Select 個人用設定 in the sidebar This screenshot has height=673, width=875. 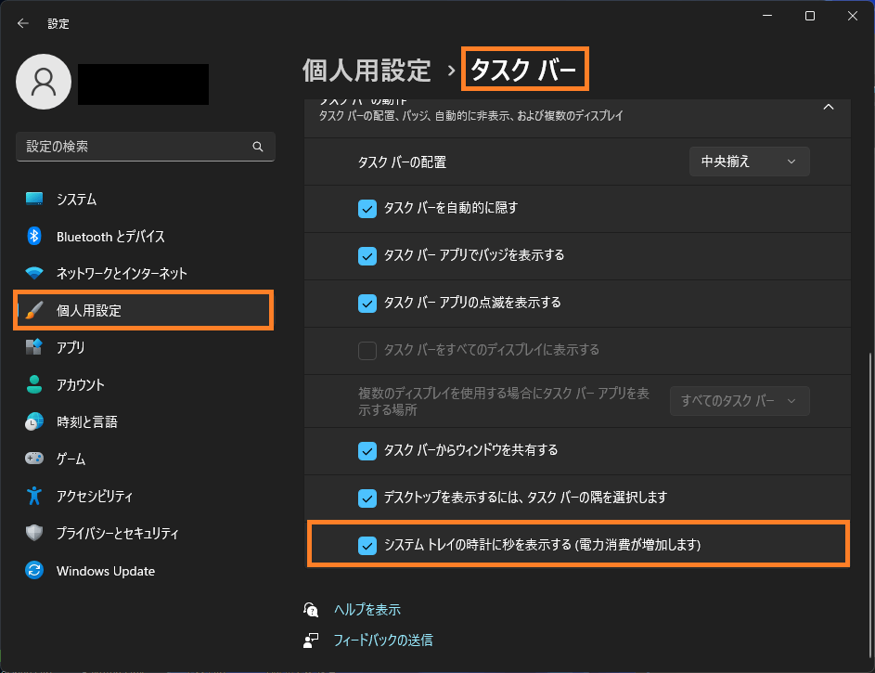click(x=144, y=310)
